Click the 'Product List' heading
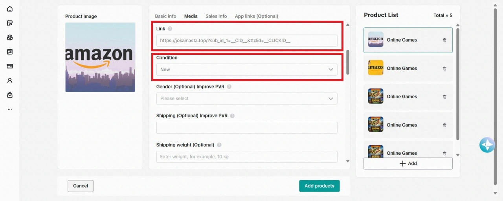Screen dimensions: 503x201 [381, 15]
